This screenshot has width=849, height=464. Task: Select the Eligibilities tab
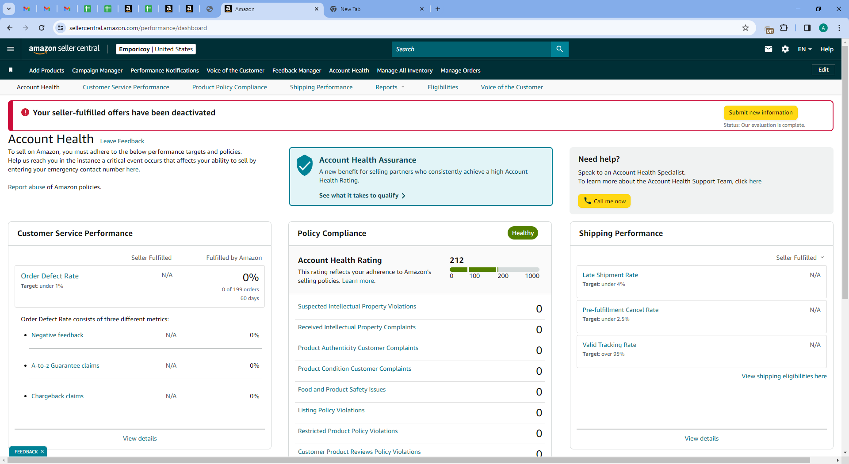point(443,87)
